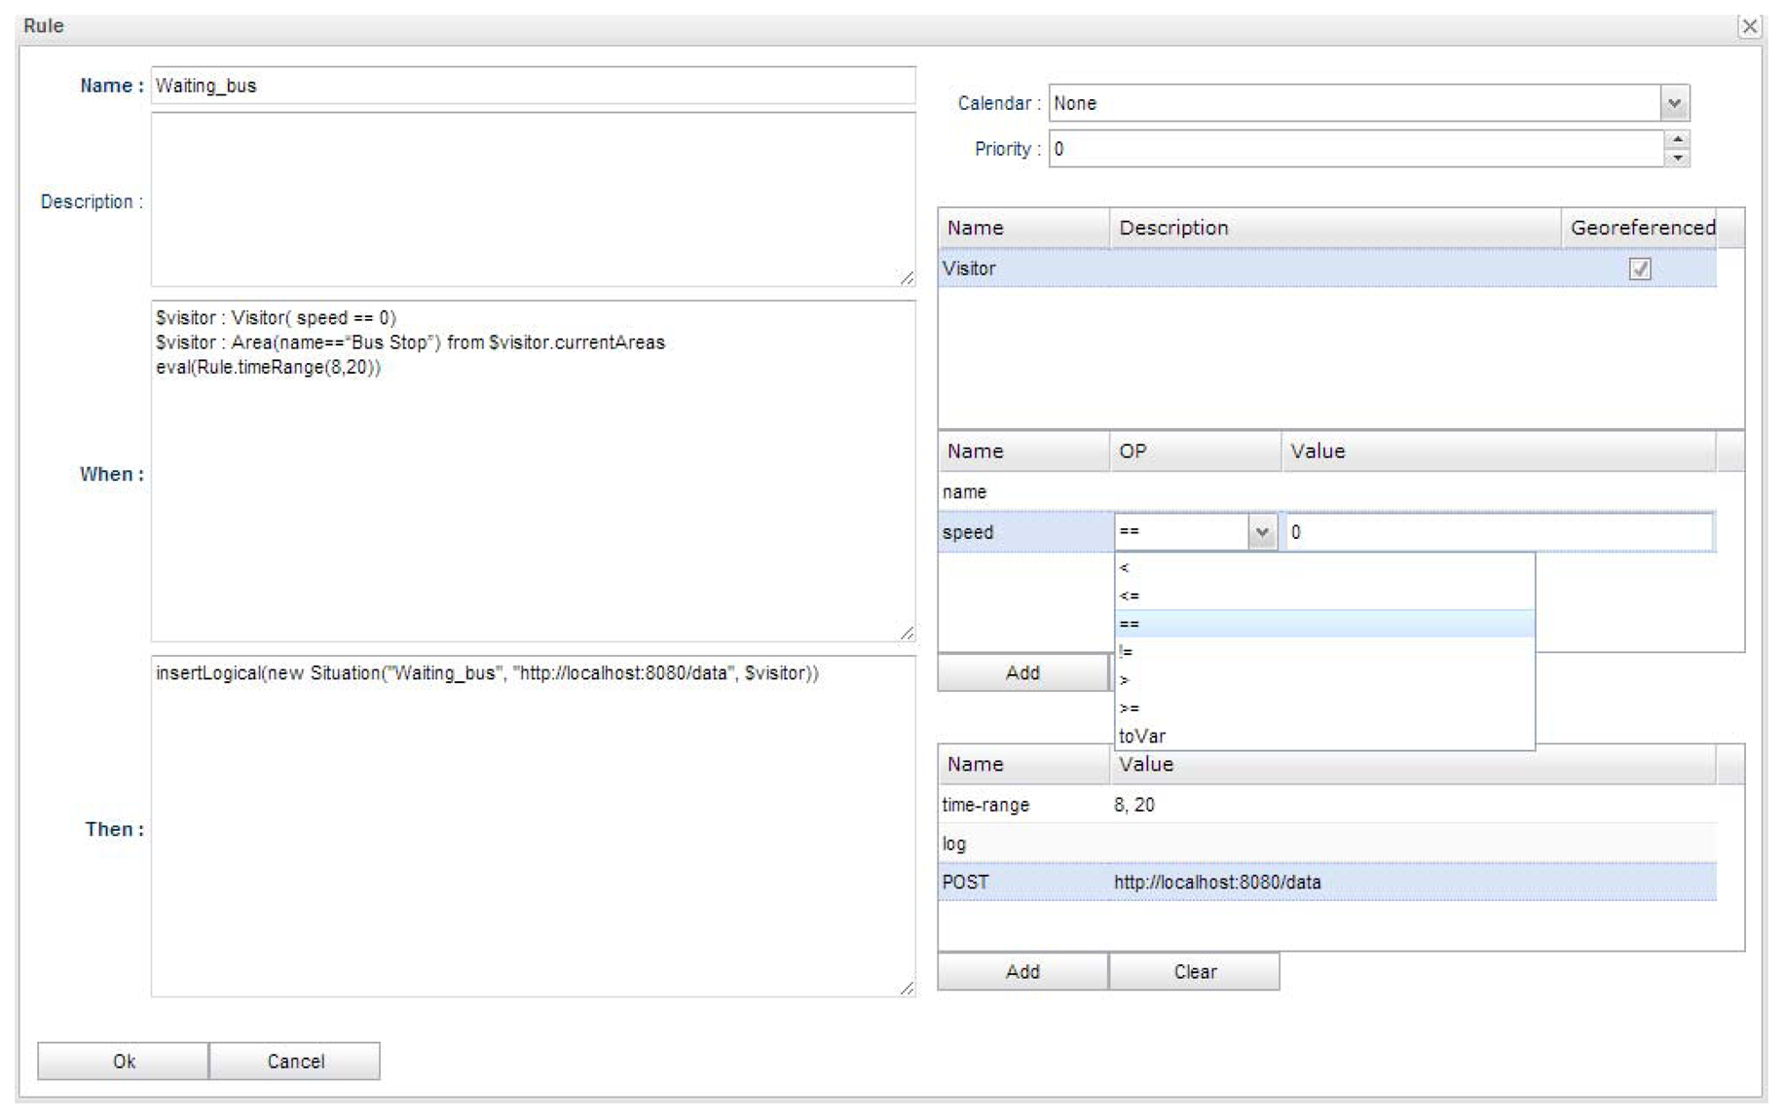Select the '>=' operator in dropdown
This screenshot has height=1118, width=1783.
[x=1324, y=708]
